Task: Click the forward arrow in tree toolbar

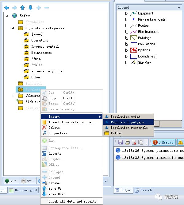Action: pyautogui.click(x=15, y=8)
